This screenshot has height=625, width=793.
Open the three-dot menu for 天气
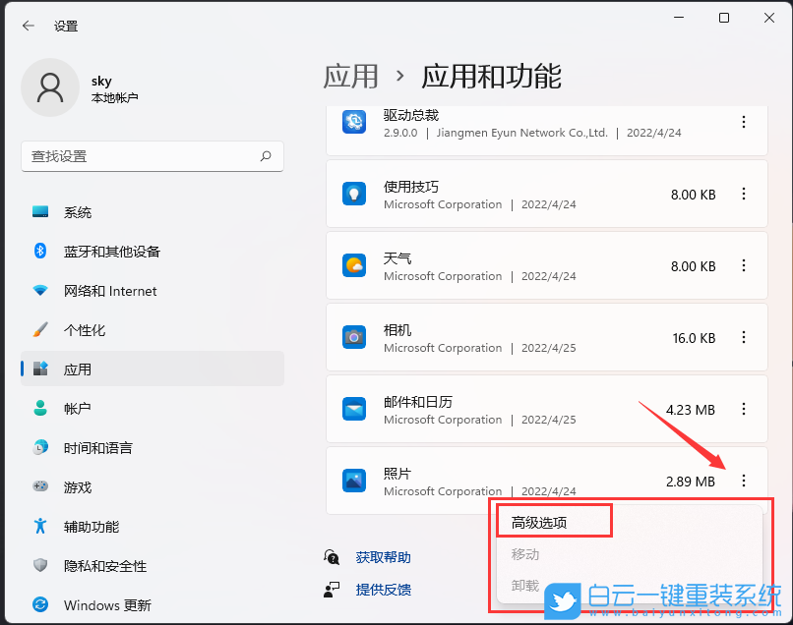tap(744, 265)
